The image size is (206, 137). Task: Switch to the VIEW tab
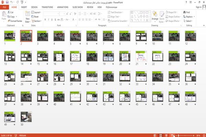coord(100,7)
